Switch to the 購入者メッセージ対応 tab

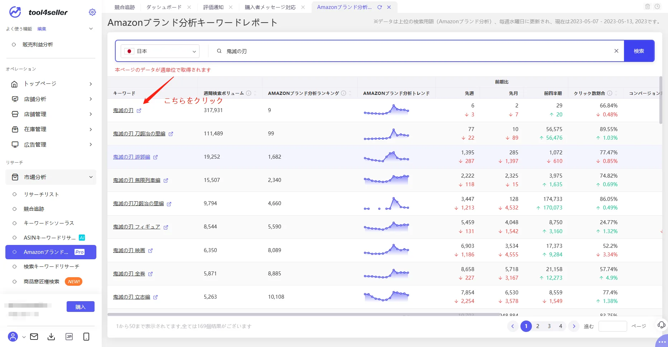(x=270, y=7)
